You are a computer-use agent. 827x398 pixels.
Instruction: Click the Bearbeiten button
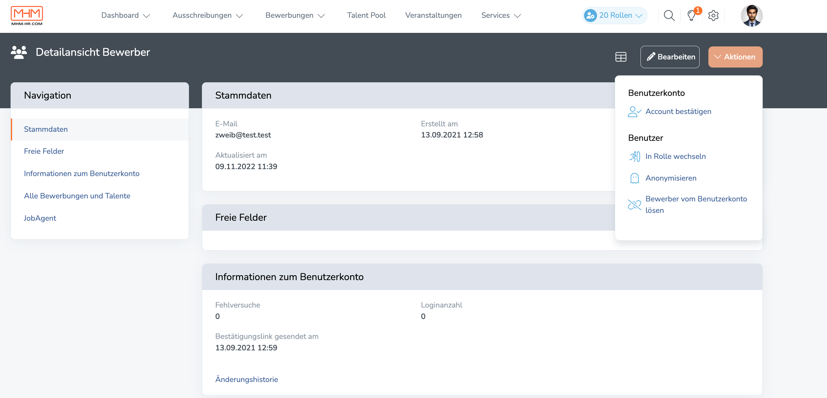coord(669,57)
